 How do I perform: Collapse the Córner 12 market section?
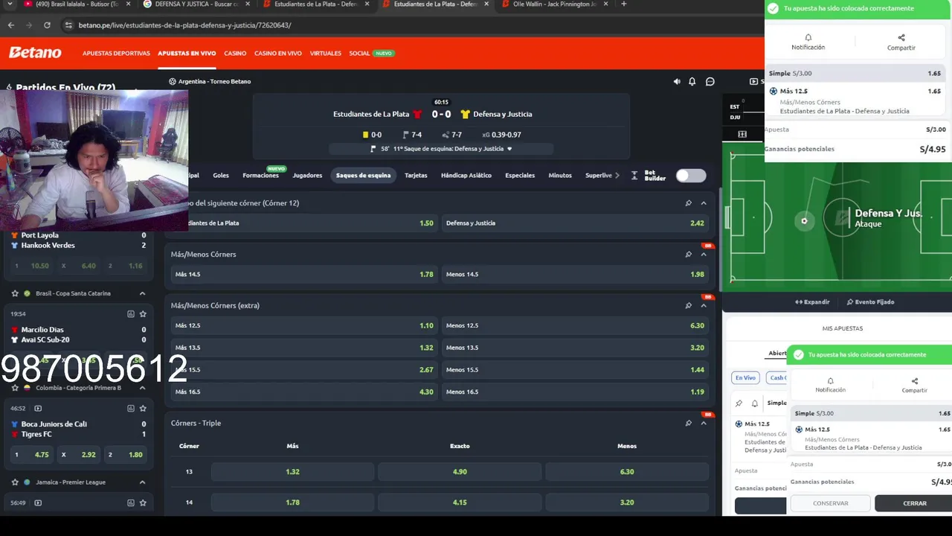pyautogui.click(x=704, y=203)
